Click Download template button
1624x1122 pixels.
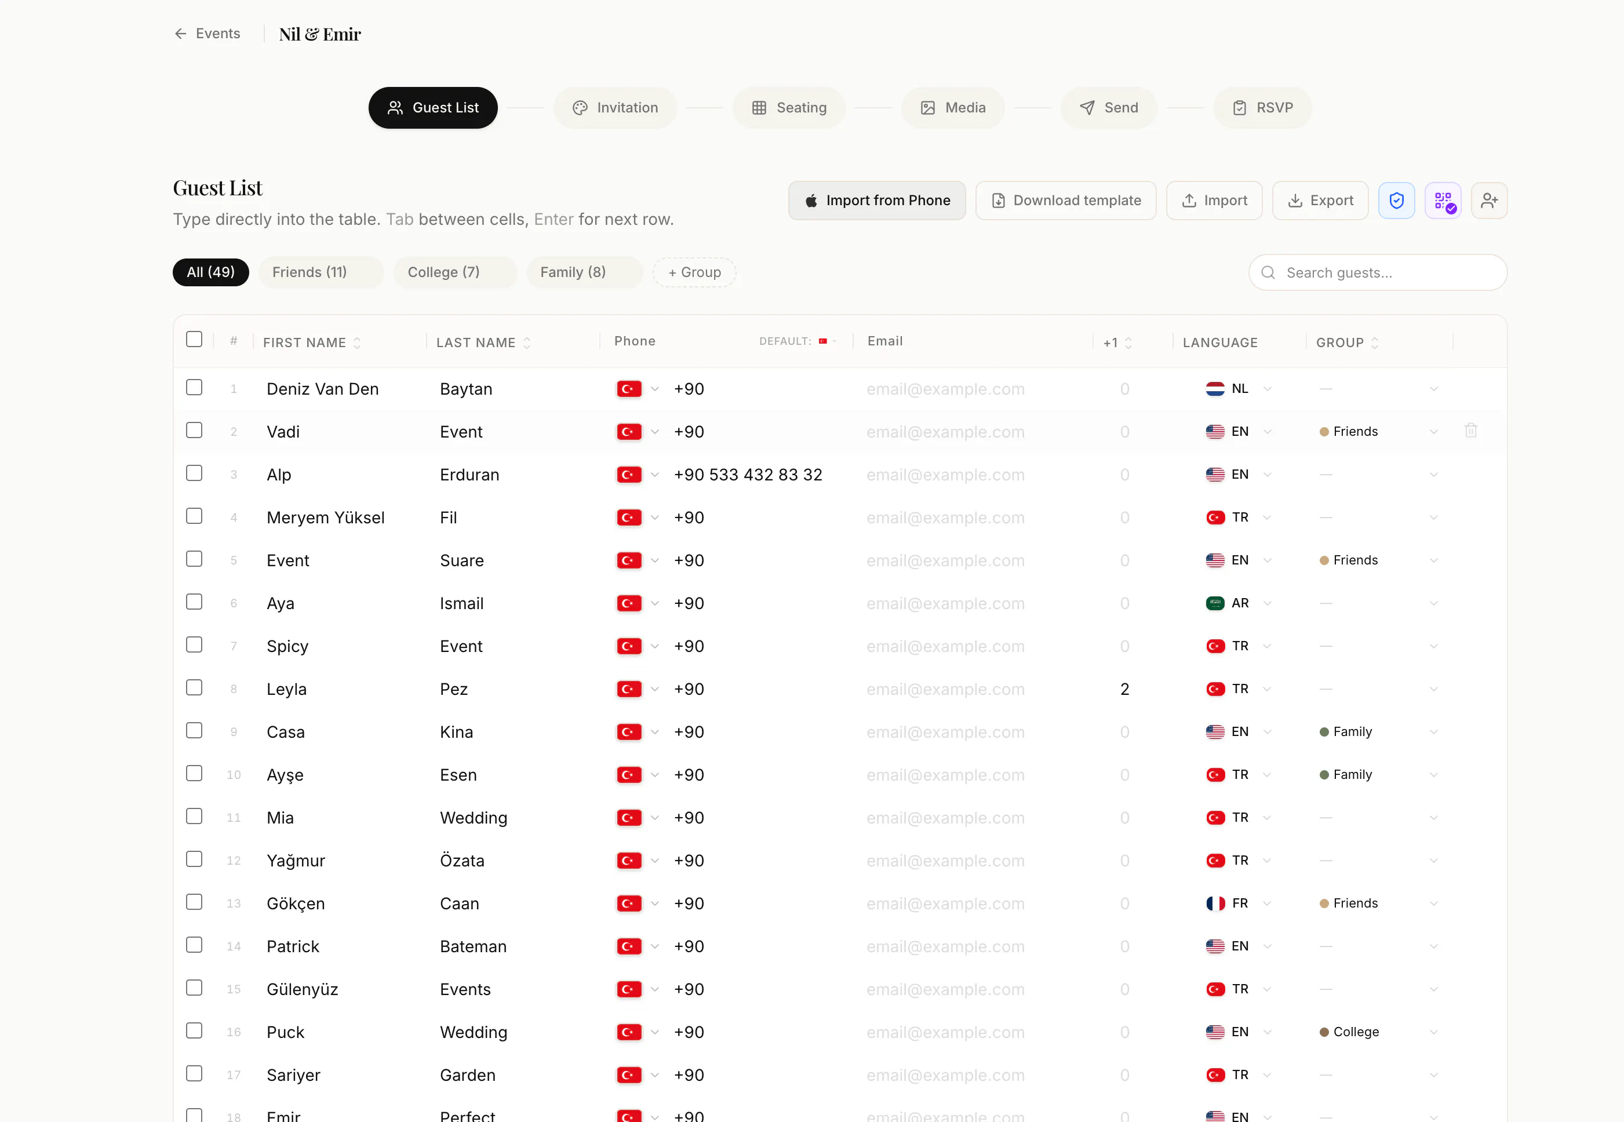(1066, 201)
